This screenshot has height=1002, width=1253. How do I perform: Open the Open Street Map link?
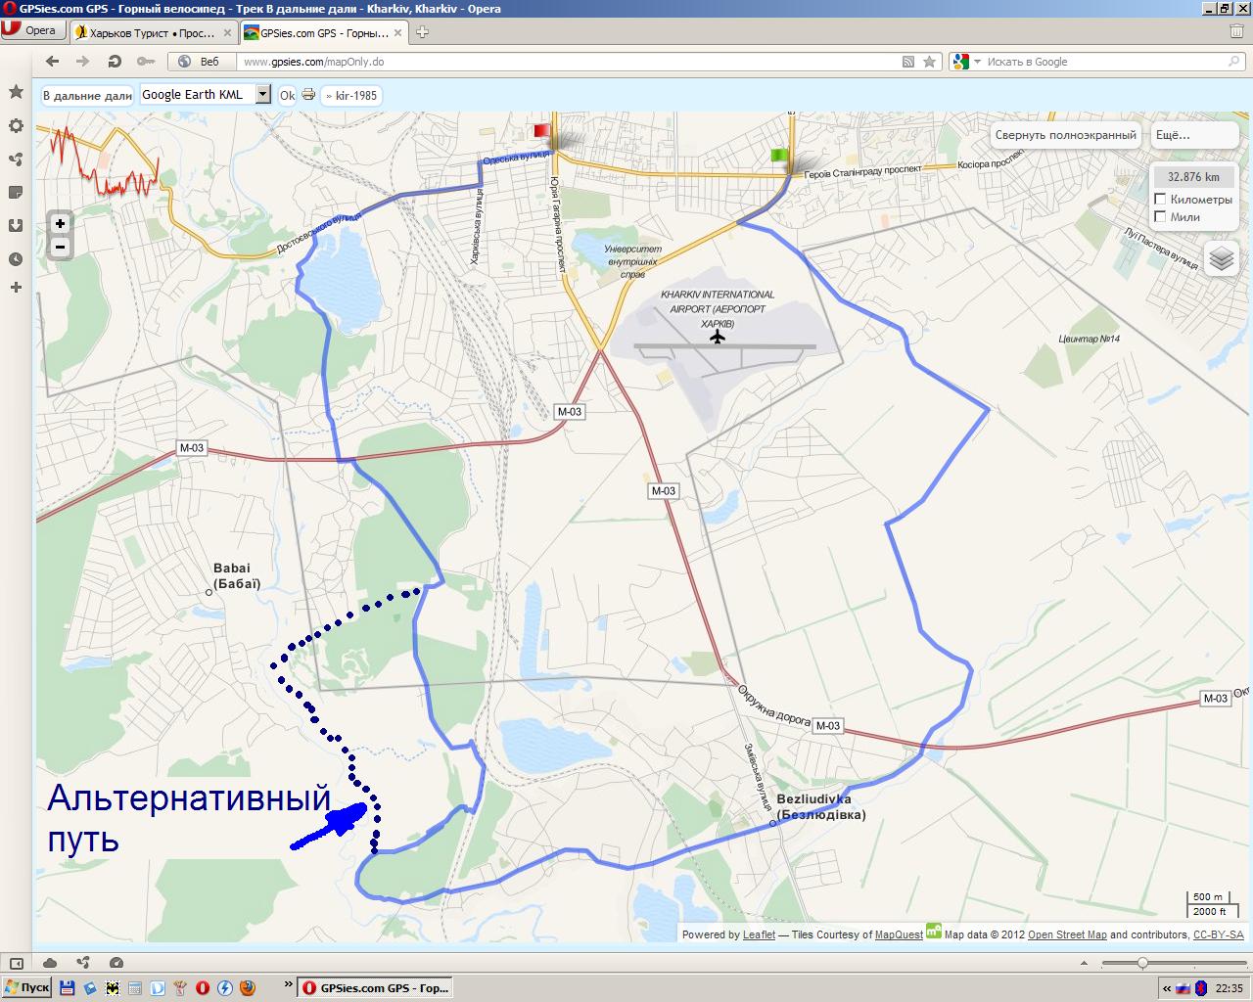point(1067,934)
